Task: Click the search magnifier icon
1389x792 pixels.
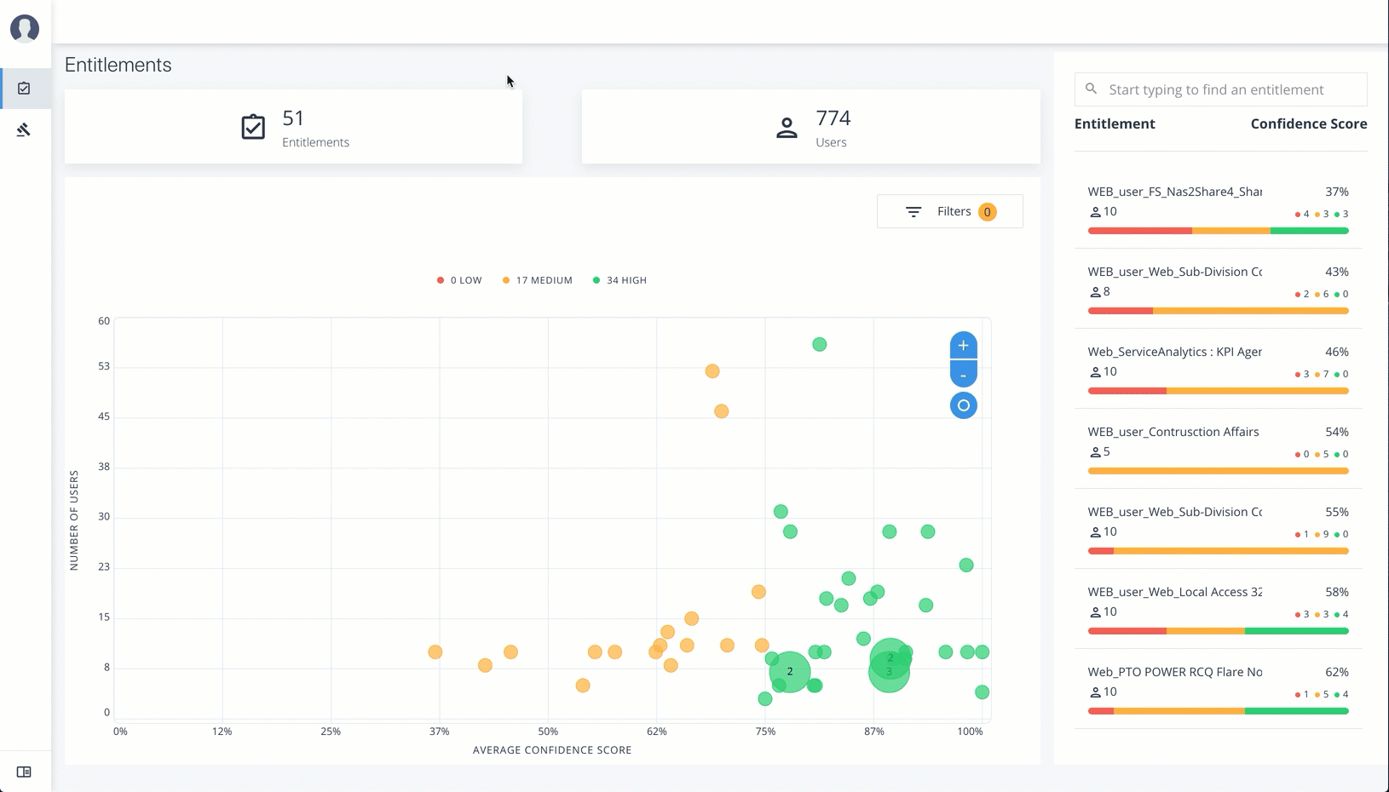Action: [x=1092, y=89]
